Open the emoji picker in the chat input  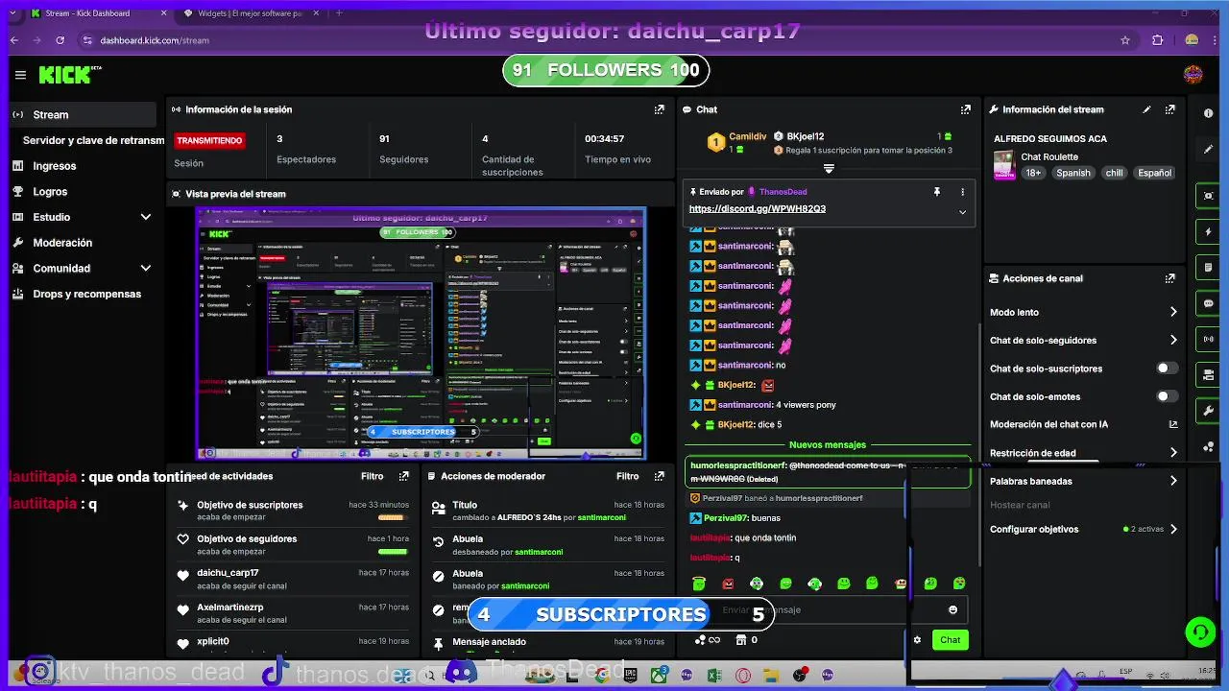[x=952, y=609]
